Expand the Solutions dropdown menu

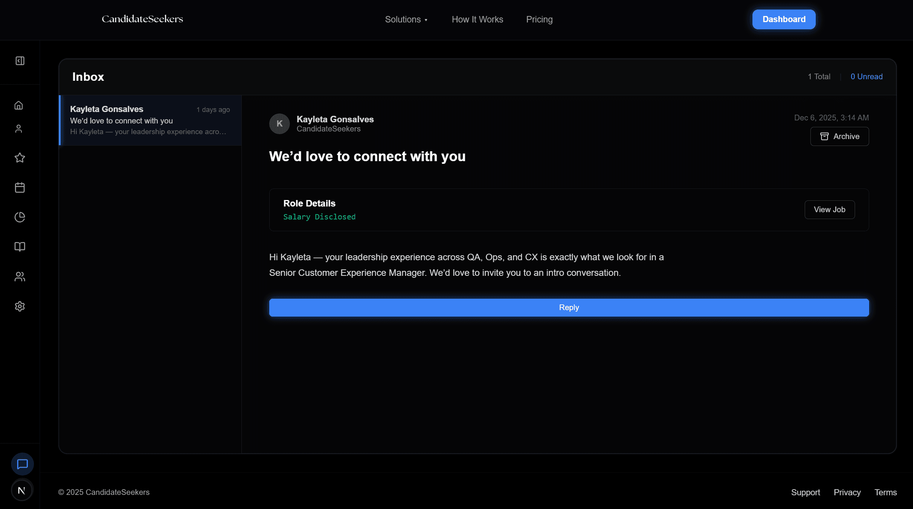406,19
